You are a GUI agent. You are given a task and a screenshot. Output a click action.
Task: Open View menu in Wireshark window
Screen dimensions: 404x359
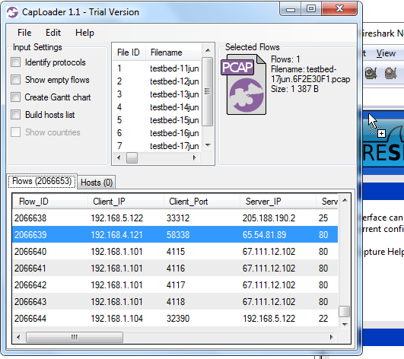click(x=386, y=53)
